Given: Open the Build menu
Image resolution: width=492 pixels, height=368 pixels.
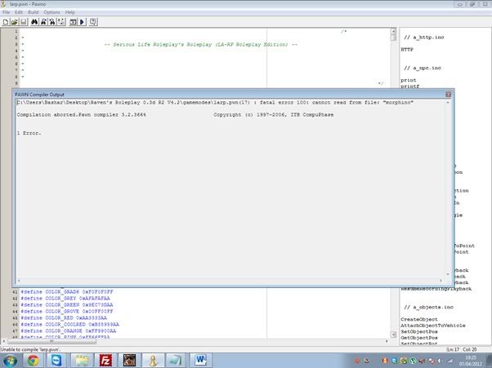Looking at the screenshot, I should [x=34, y=12].
